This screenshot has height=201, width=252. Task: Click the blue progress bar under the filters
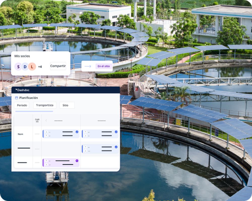pos(34,111)
